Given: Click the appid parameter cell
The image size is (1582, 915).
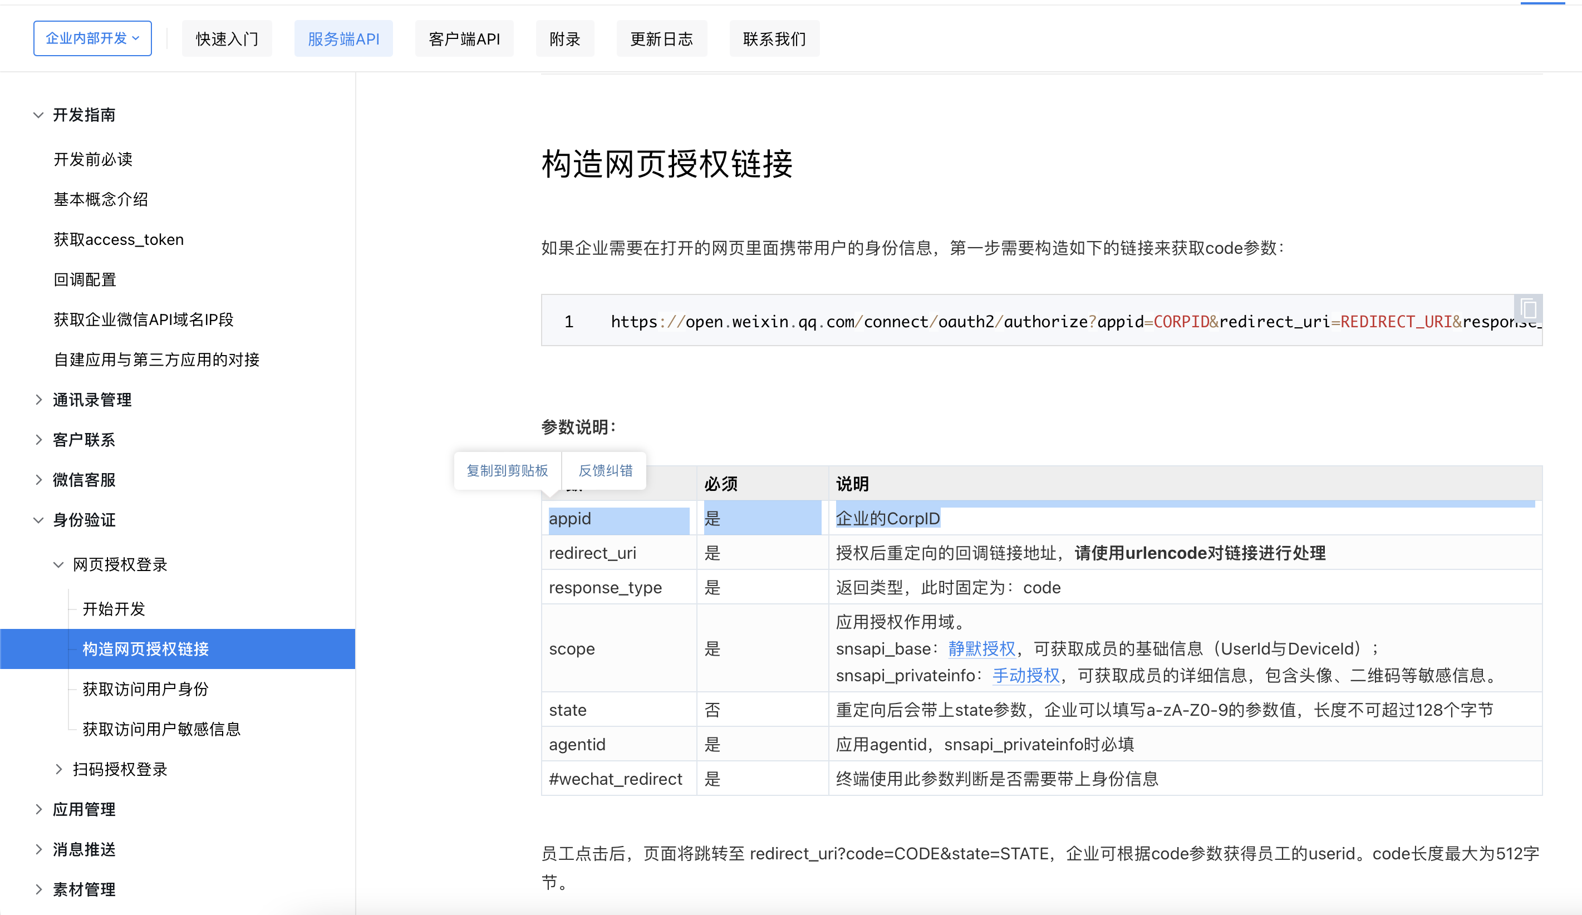Looking at the screenshot, I should 619,518.
